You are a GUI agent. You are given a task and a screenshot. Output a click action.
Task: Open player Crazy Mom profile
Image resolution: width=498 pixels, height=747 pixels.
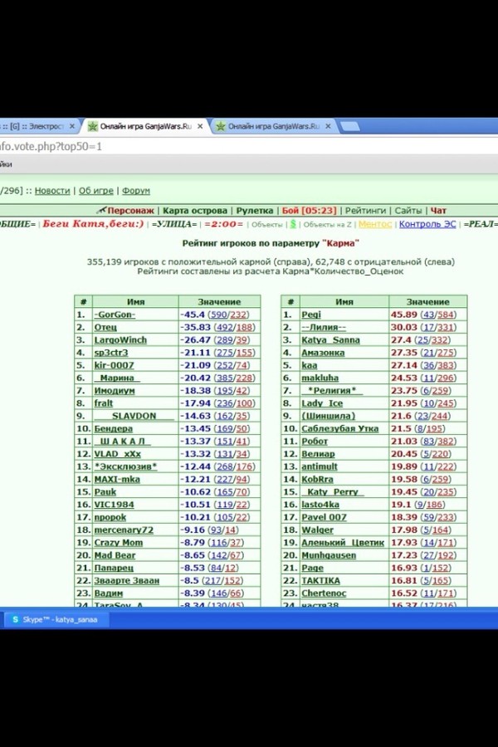118,543
